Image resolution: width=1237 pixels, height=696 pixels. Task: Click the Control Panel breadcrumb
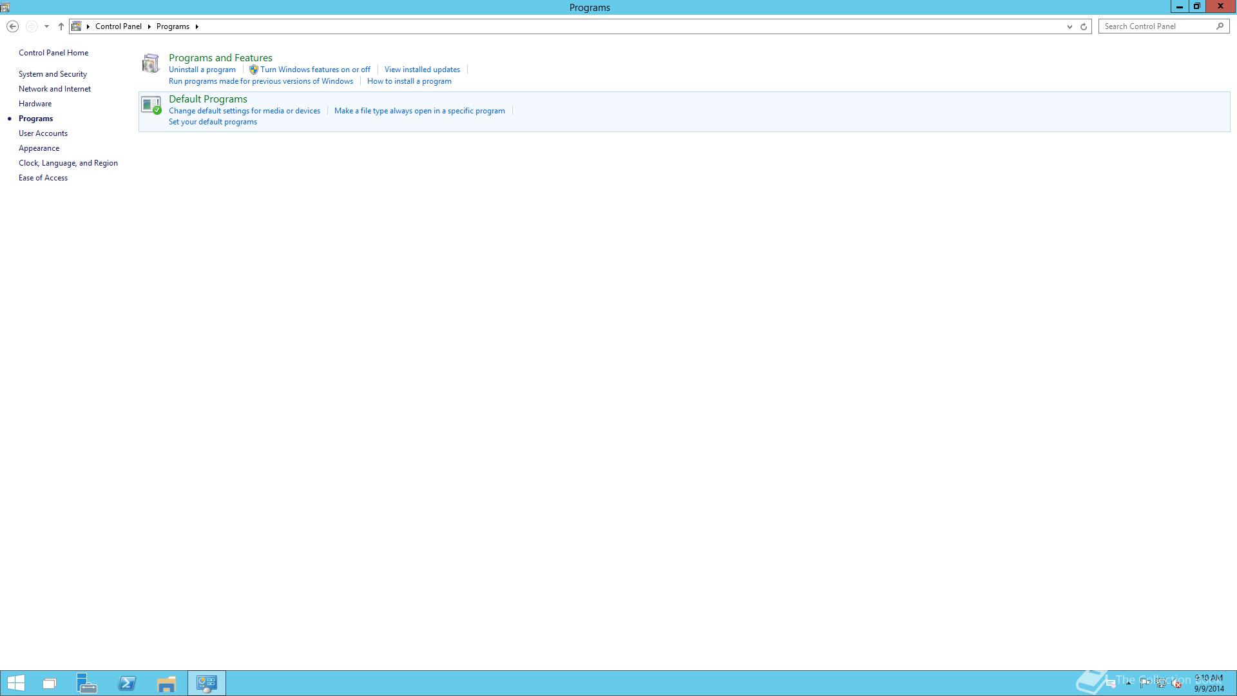coord(119,26)
